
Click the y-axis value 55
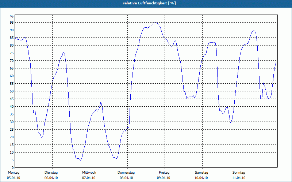coord(12,84)
